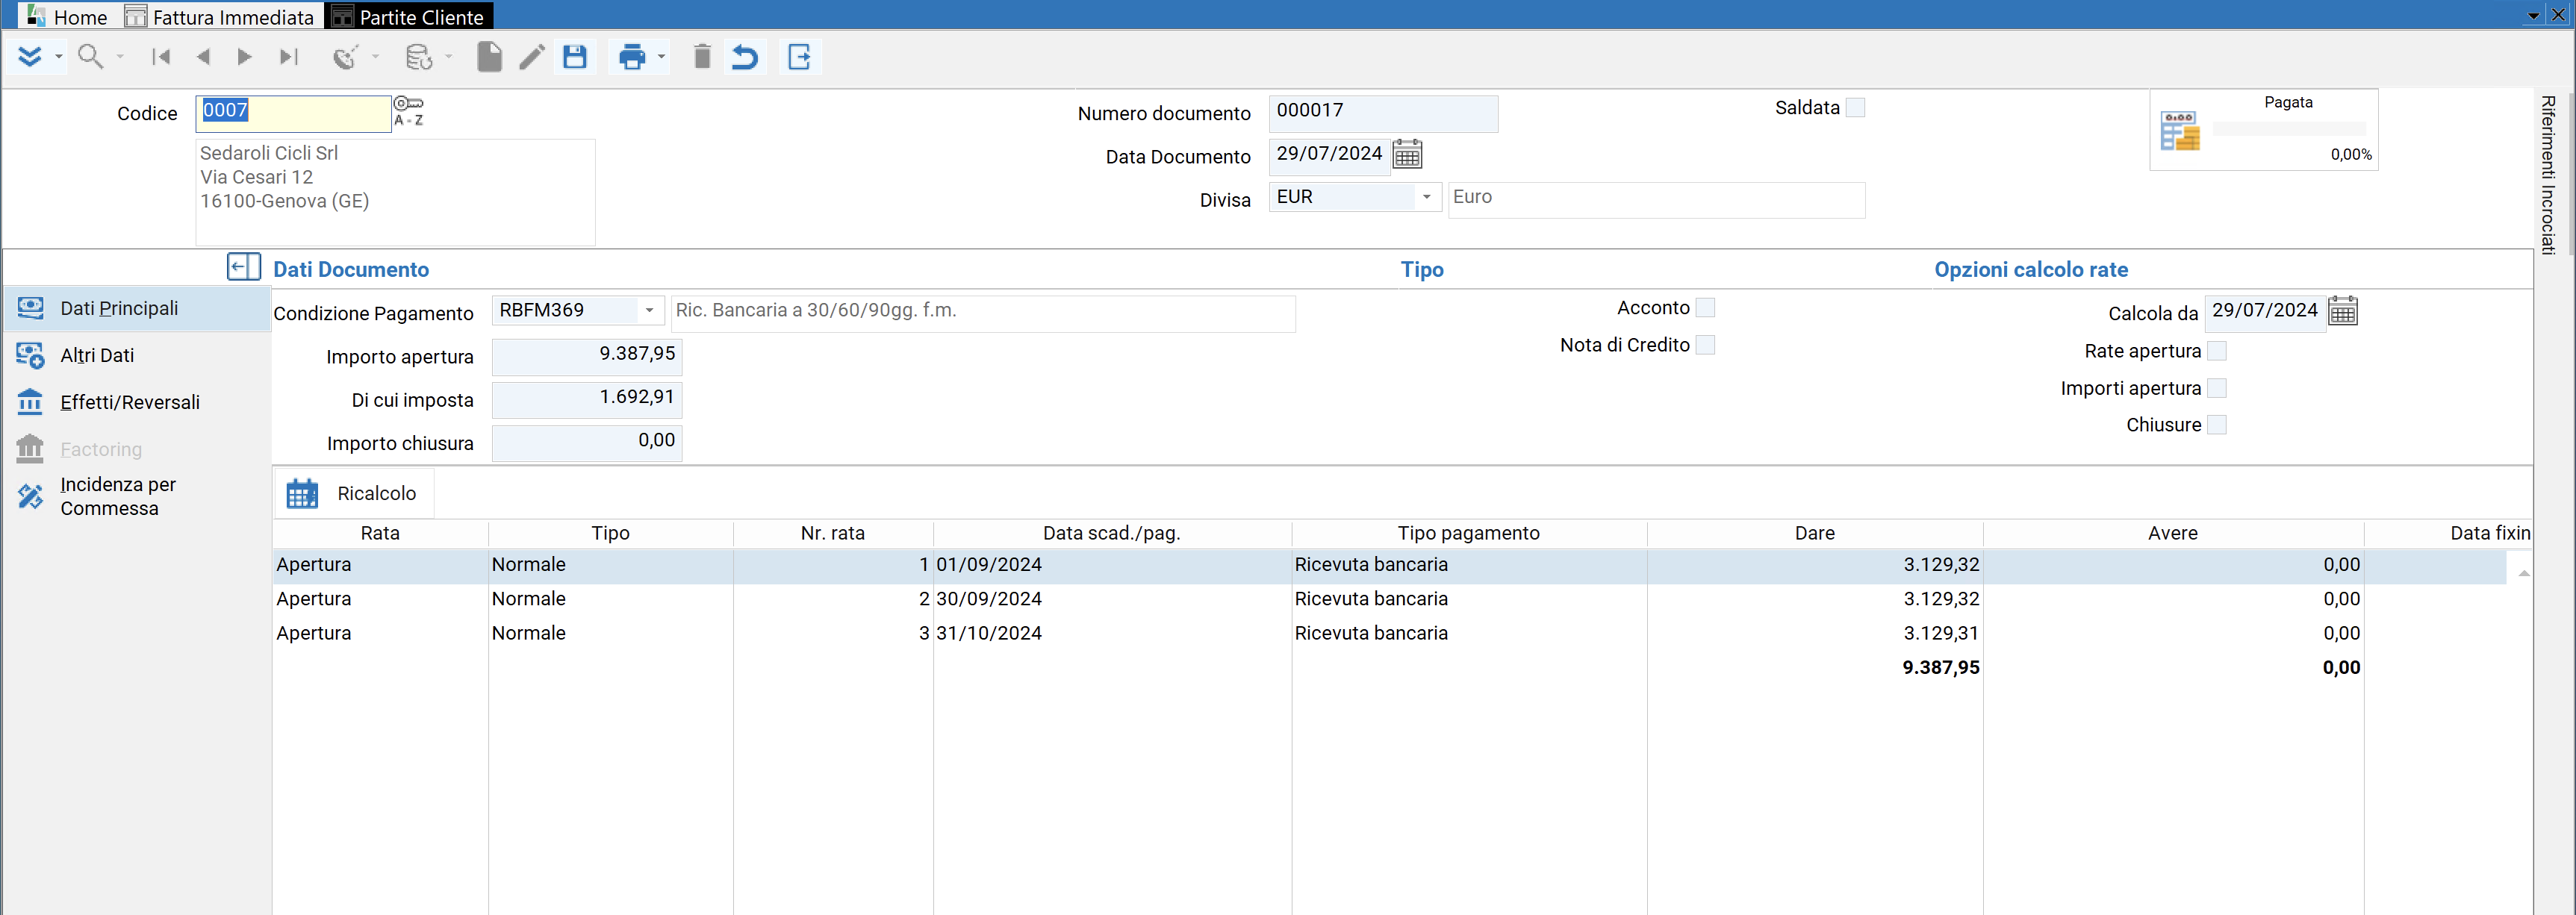Click the Avere column header
The image size is (2576, 915).
tap(2173, 533)
